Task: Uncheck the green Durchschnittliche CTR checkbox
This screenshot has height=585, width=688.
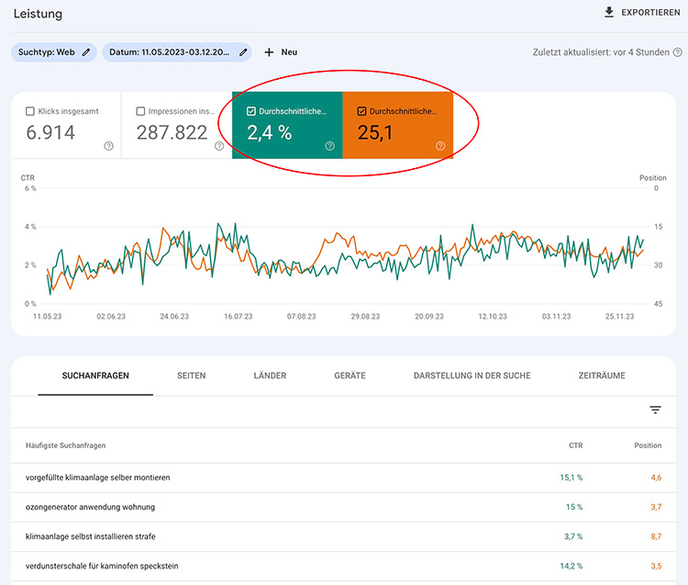Action: pyautogui.click(x=251, y=111)
